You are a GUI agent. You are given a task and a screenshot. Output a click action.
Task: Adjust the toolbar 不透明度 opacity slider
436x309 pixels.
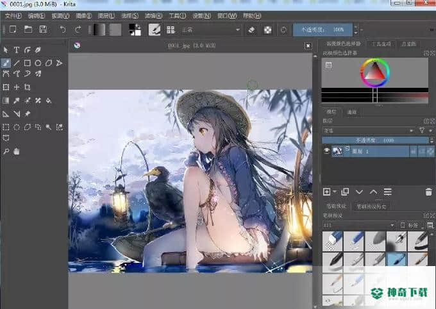(x=323, y=29)
